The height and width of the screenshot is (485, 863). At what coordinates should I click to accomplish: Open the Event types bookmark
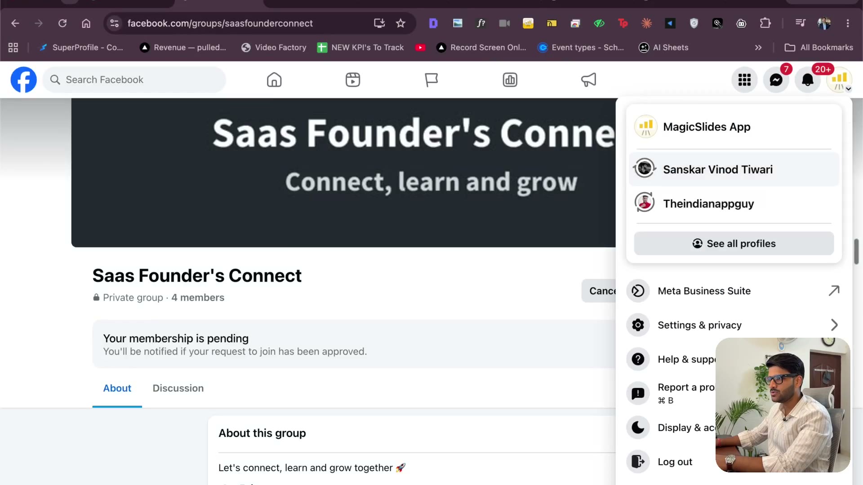click(581, 48)
